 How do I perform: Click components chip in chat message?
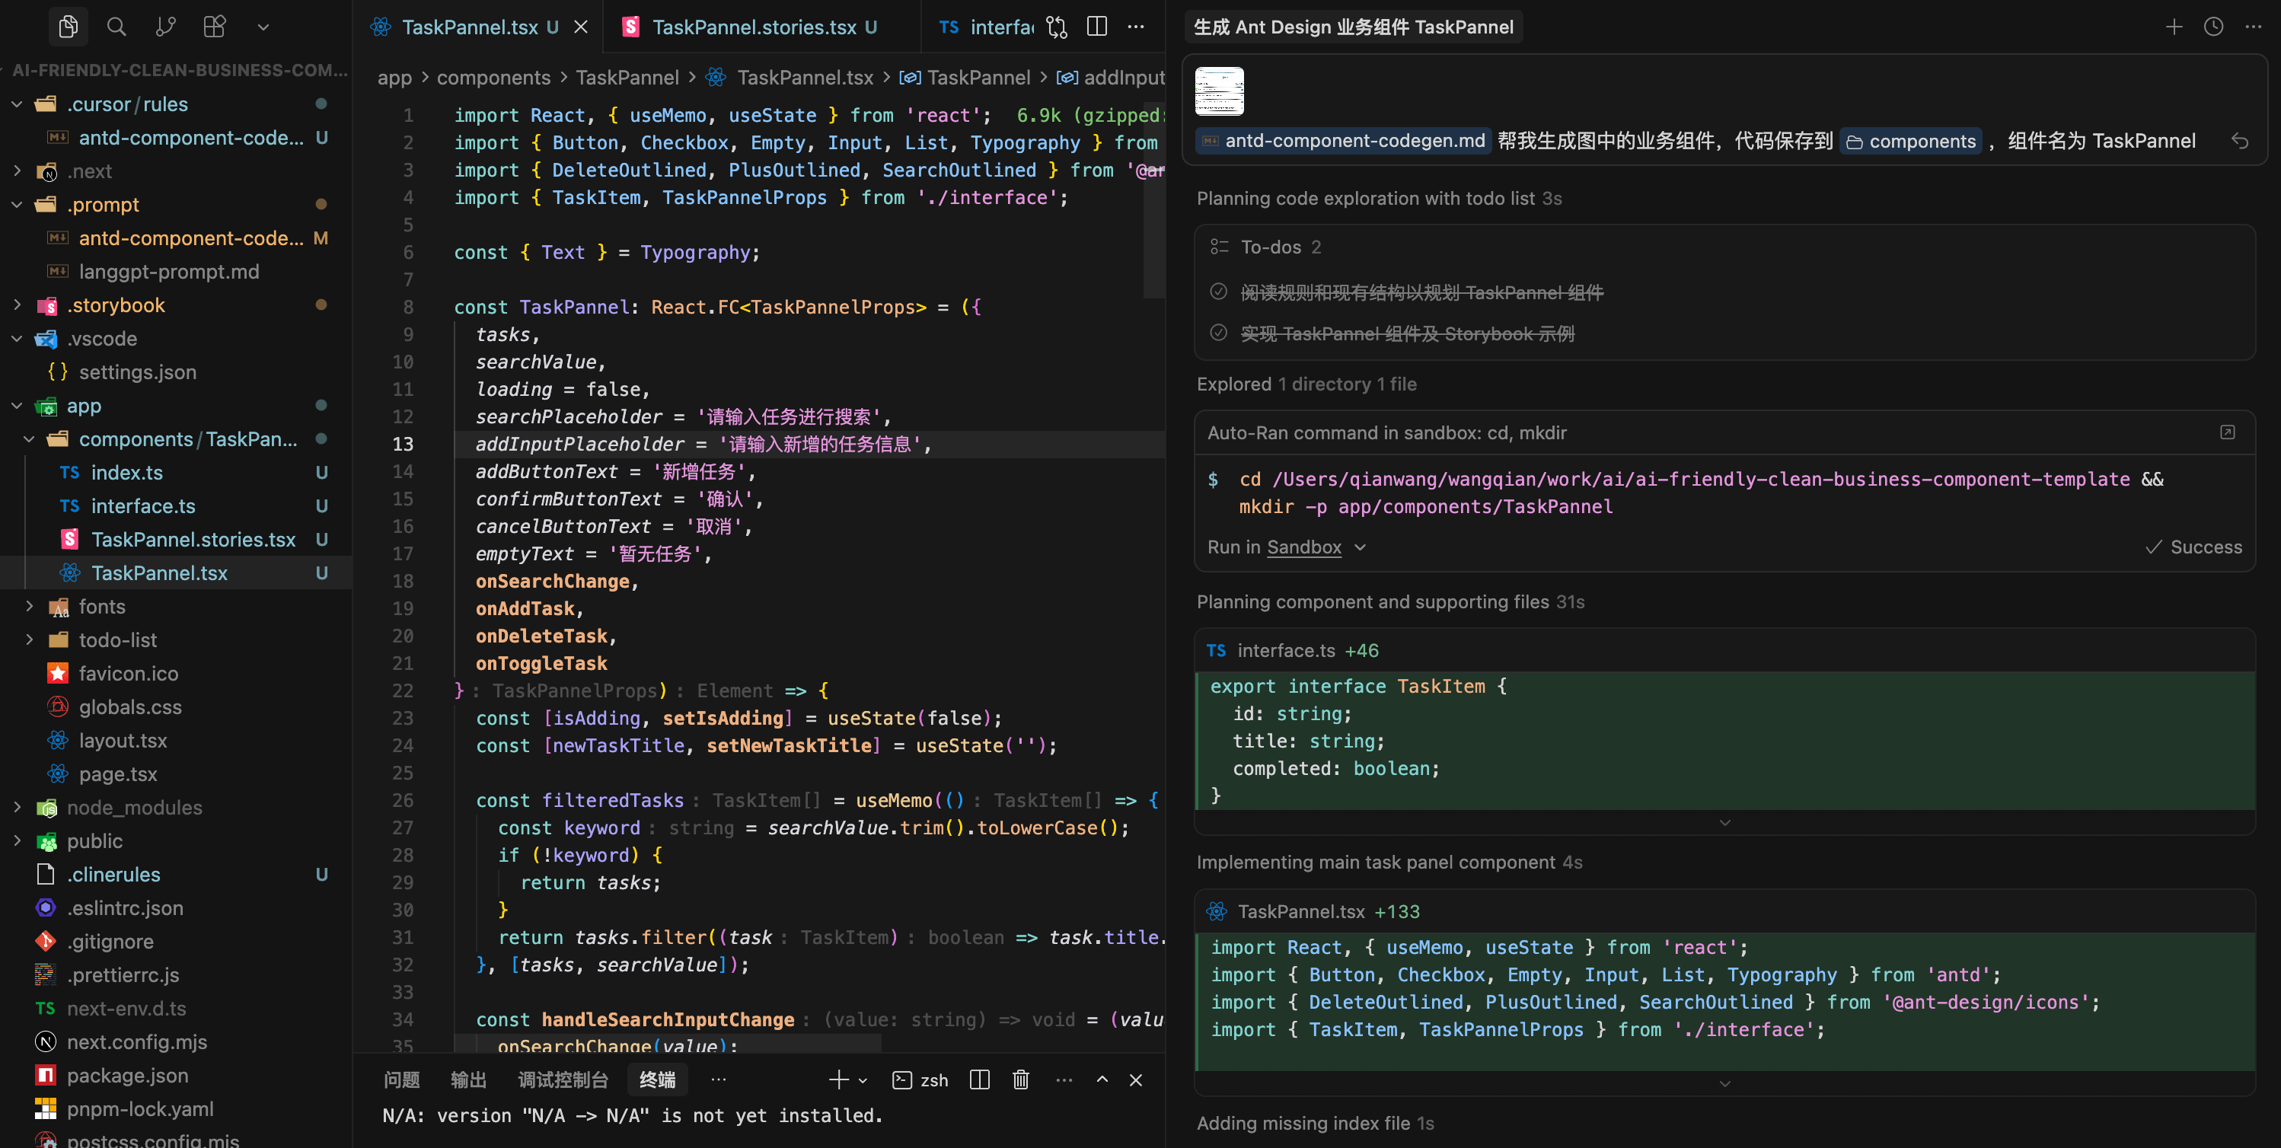click(x=1911, y=141)
